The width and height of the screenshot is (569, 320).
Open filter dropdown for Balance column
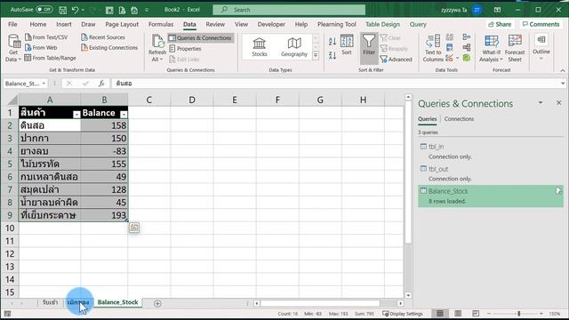(124, 115)
